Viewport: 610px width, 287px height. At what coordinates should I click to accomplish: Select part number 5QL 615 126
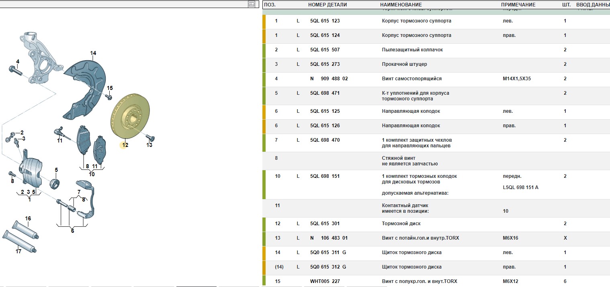point(325,126)
